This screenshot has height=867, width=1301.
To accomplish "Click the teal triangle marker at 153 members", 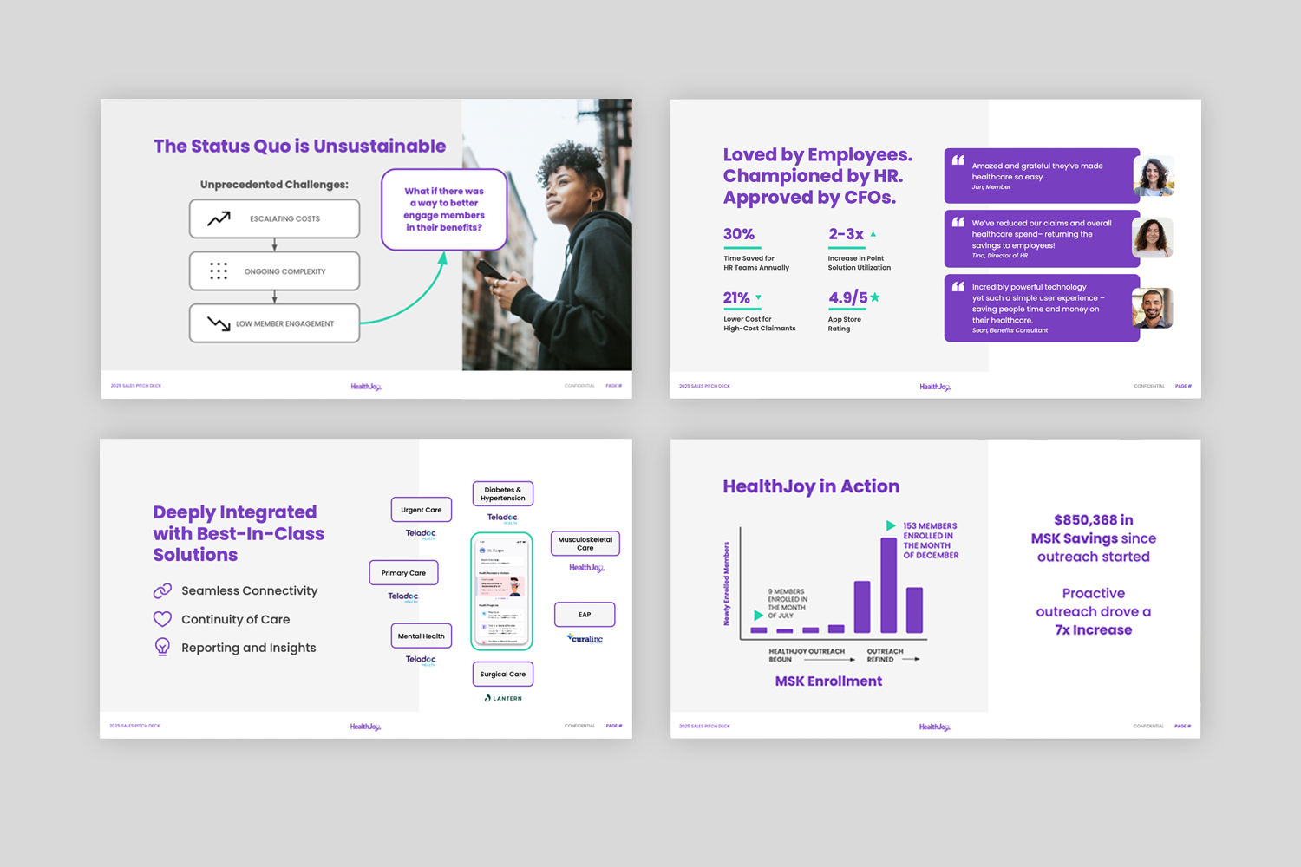I will tap(888, 525).
